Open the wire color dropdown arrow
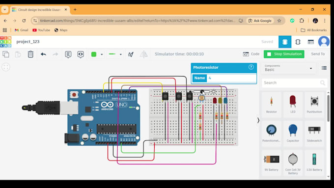 (102, 54)
